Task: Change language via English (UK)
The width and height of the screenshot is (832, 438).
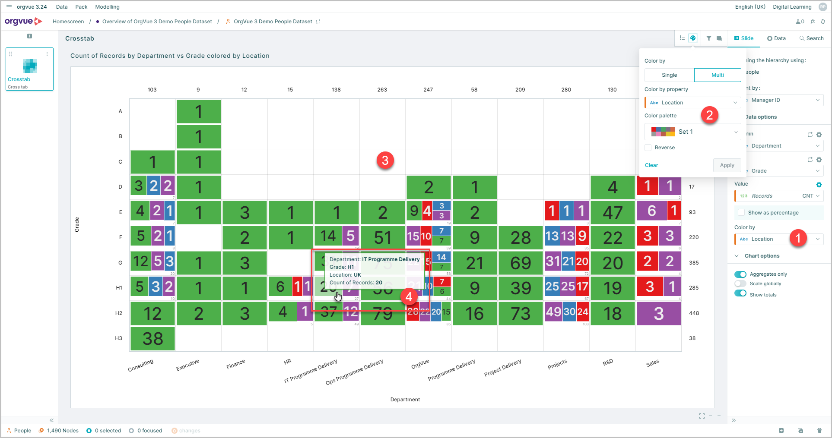Action: click(750, 7)
